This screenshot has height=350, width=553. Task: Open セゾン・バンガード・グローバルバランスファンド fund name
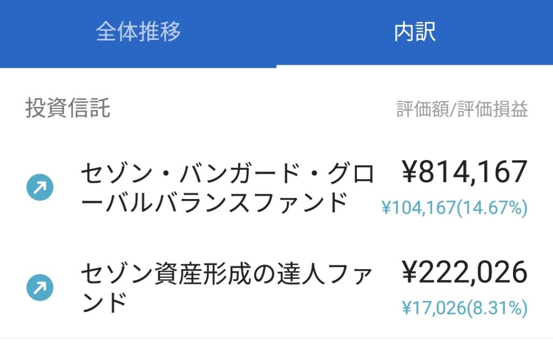[227, 188]
